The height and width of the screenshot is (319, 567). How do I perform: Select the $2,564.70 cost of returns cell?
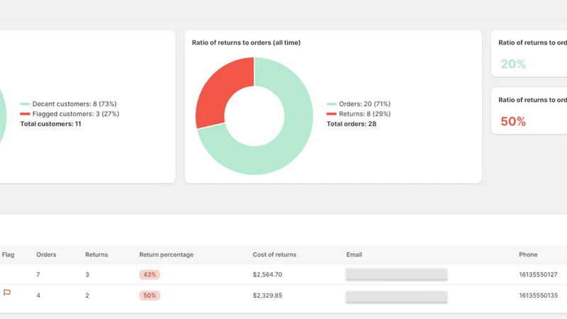(267, 274)
